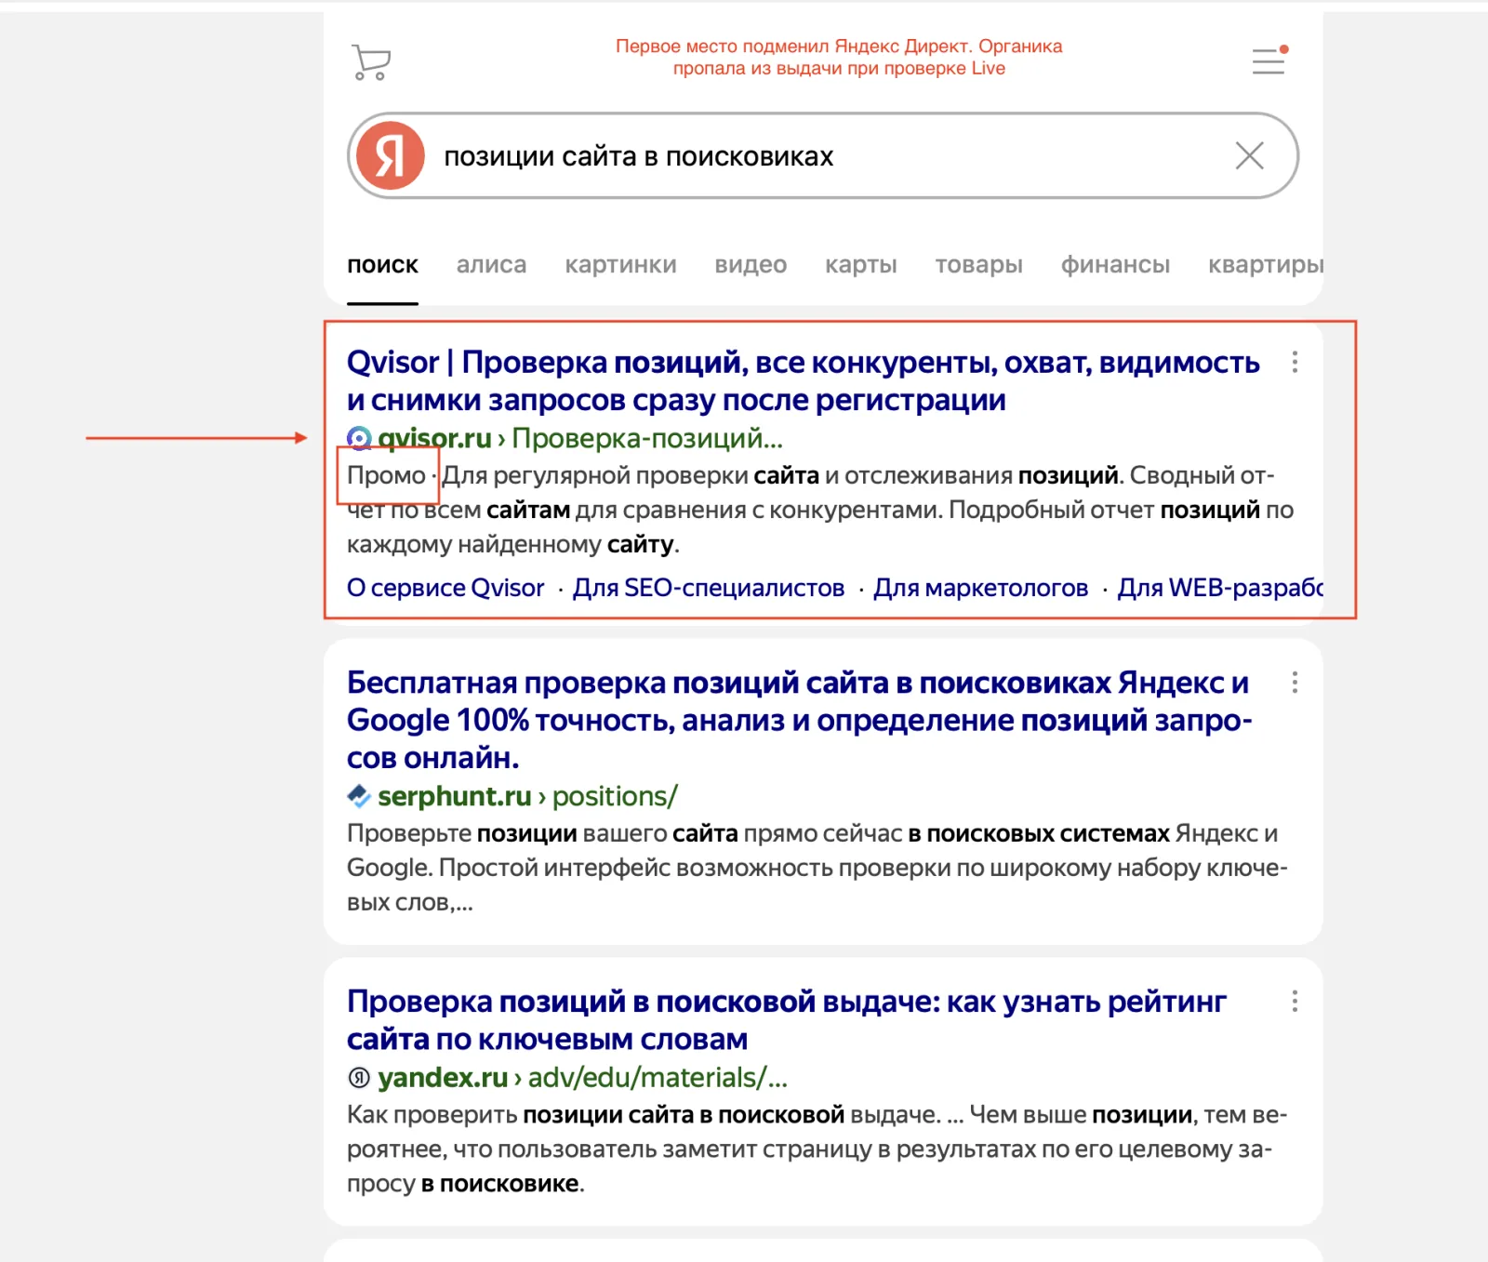Screen dimensions: 1488x1262
Task: Switch to the финансы tab
Action: pyautogui.click(x=1115, y=265)
